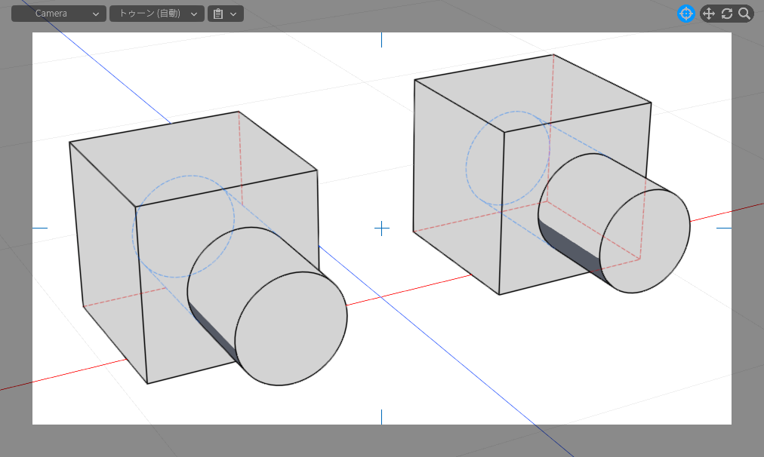Select the circular arrows rotate view tool
Viewport: 764px width, 457px height.
point(727,14)
